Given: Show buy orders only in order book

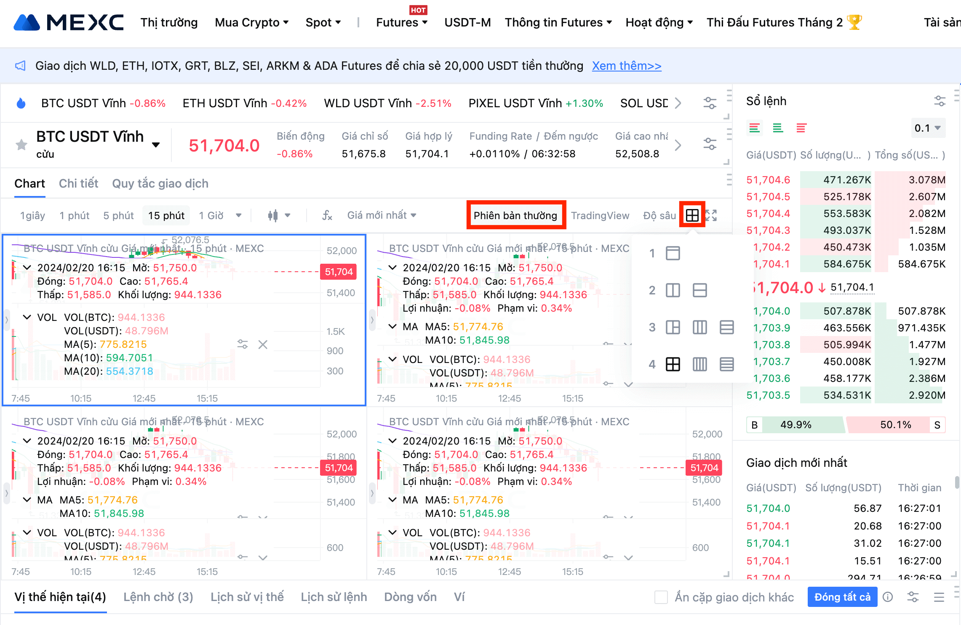Looking at the screenshot, I should coord(777,128).
